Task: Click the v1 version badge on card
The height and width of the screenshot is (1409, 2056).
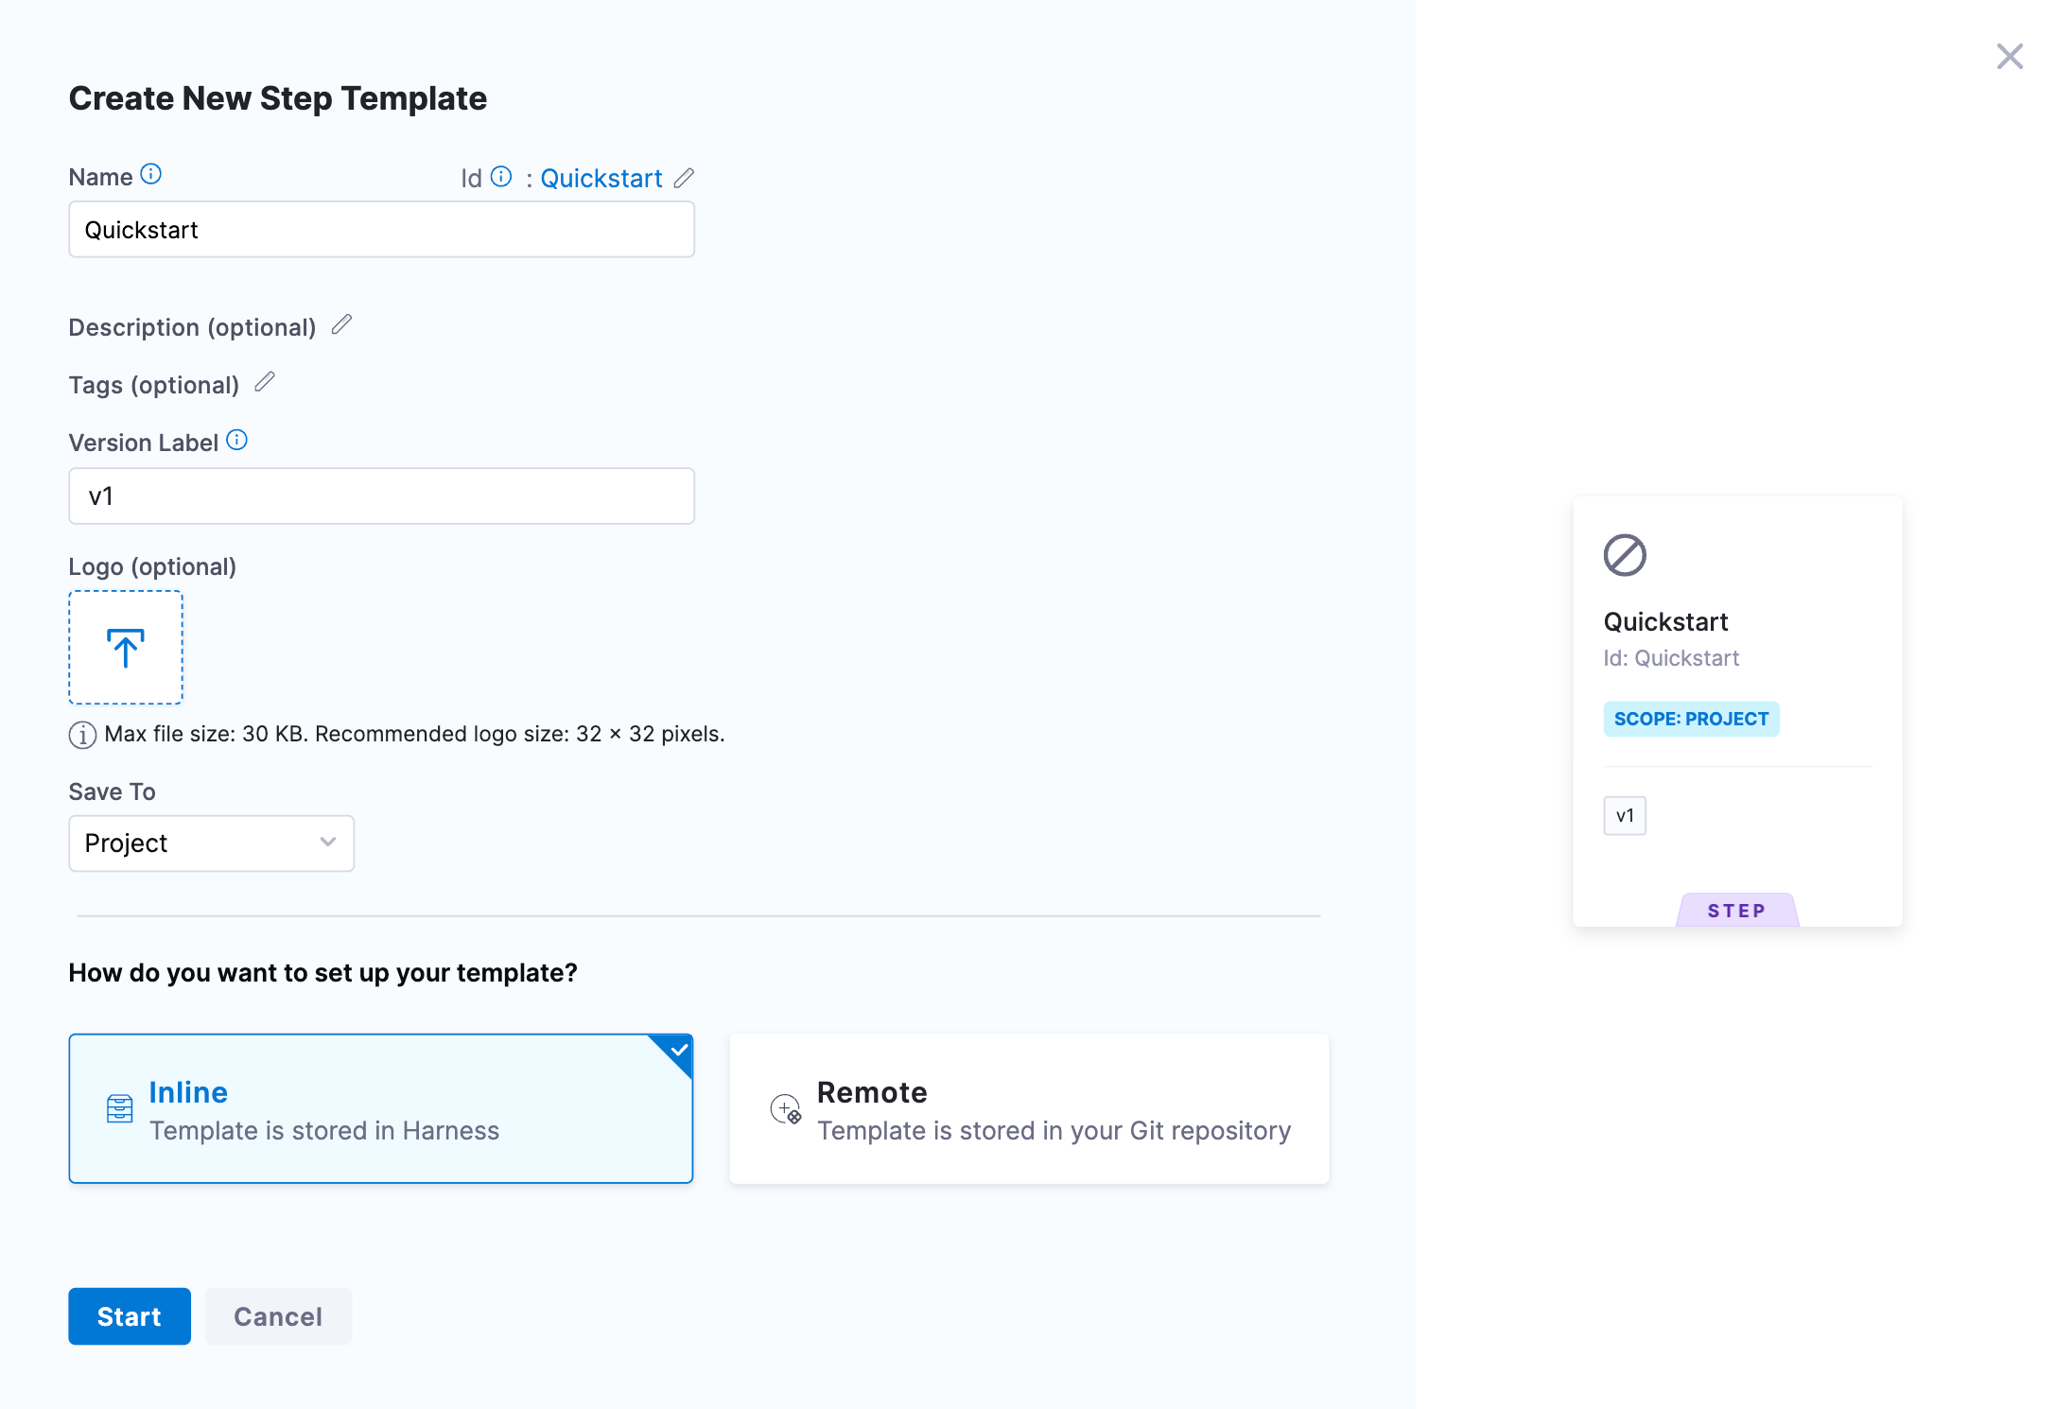Action: coord(1625,816)
